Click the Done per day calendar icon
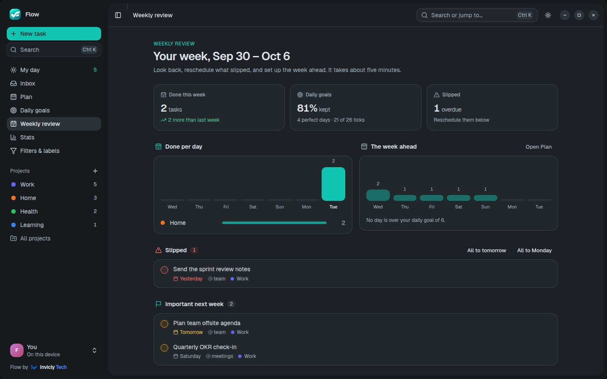Image resolution: width=607 pixels, height=379 pixels. 158,147
